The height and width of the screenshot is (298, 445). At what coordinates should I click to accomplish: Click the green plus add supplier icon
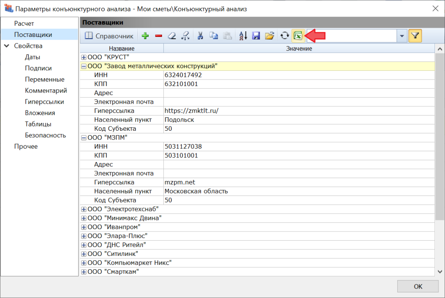[x=145, y=36]
